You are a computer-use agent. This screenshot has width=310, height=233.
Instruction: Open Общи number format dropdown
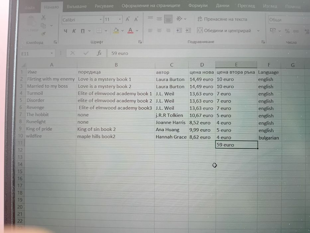click(289, 20)
